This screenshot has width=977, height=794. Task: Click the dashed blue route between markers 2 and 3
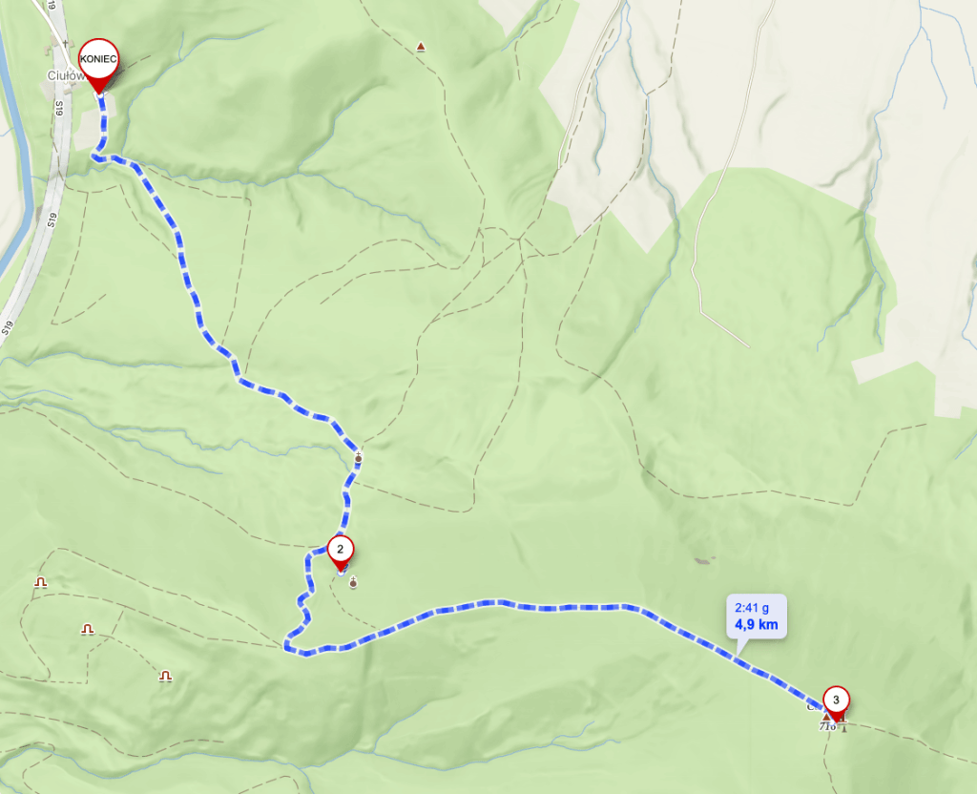pyautogui.click(x=561, y=606)
